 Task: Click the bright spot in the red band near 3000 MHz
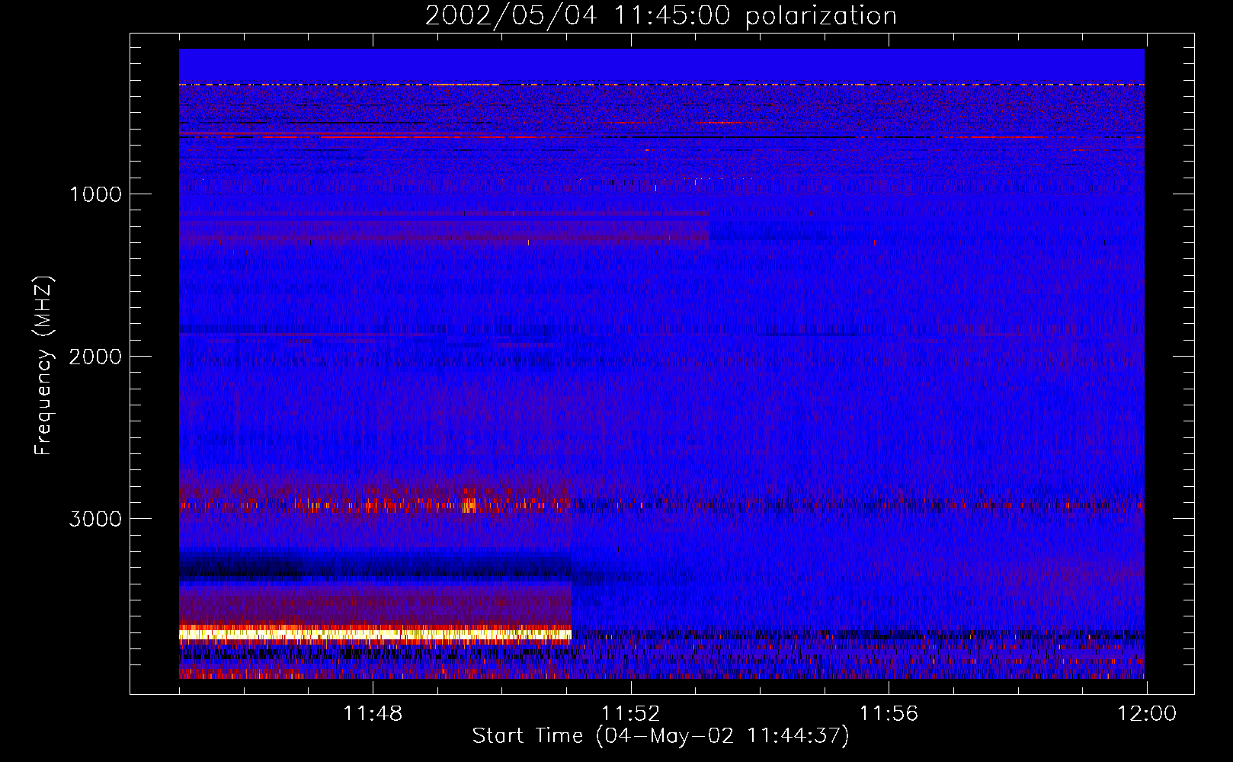tap(469, 504)
